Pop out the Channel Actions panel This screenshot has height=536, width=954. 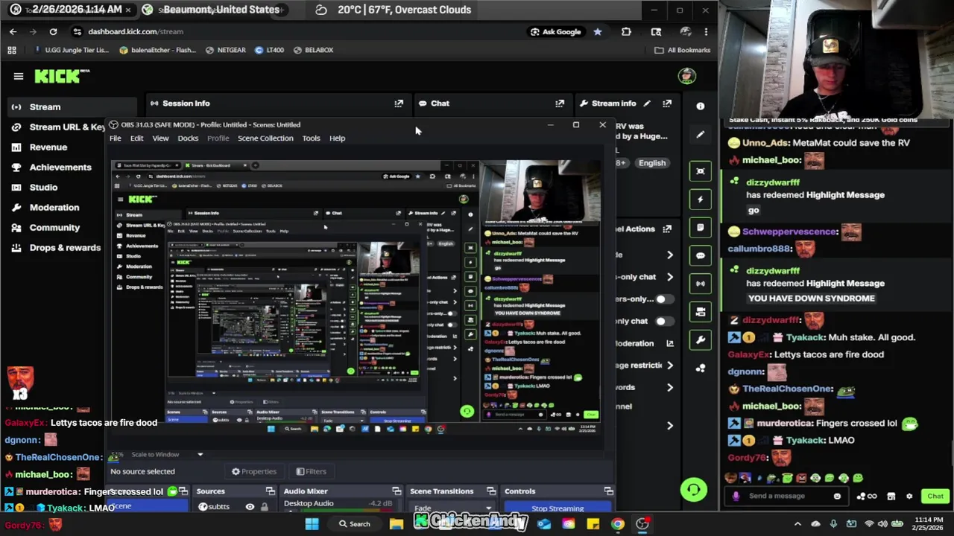667,229
